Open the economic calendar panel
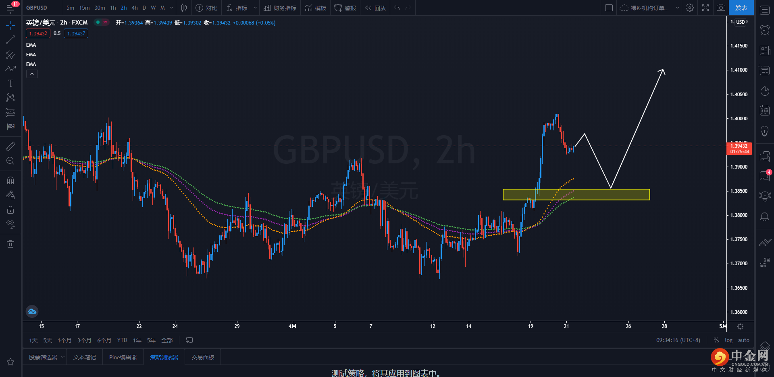 click(765, 110)
